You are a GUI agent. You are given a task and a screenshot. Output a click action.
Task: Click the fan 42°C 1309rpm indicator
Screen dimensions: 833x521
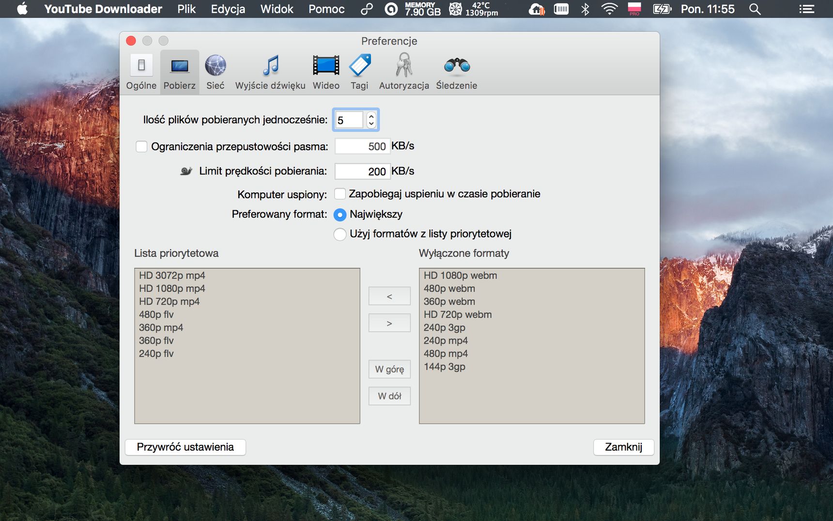tap(473, 9)
